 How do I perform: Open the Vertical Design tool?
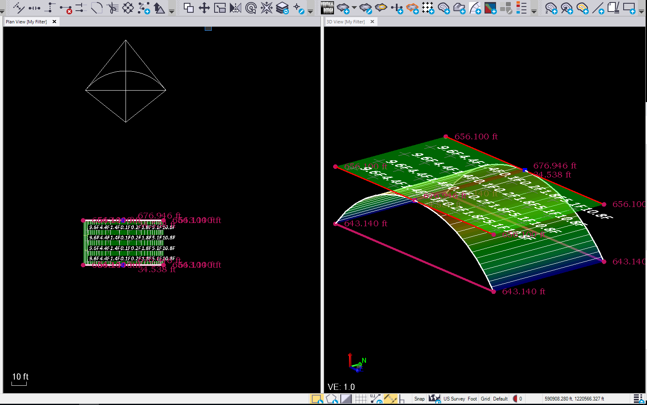point(327,8)
